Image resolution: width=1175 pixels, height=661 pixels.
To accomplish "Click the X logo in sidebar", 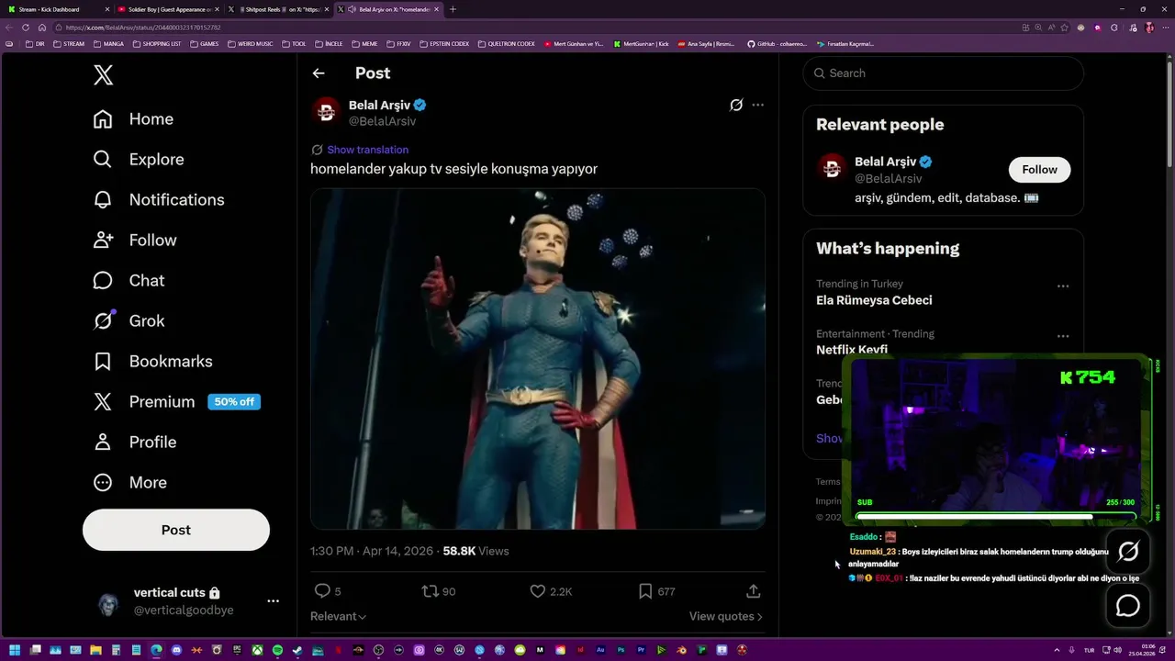I will click(103, 75).
